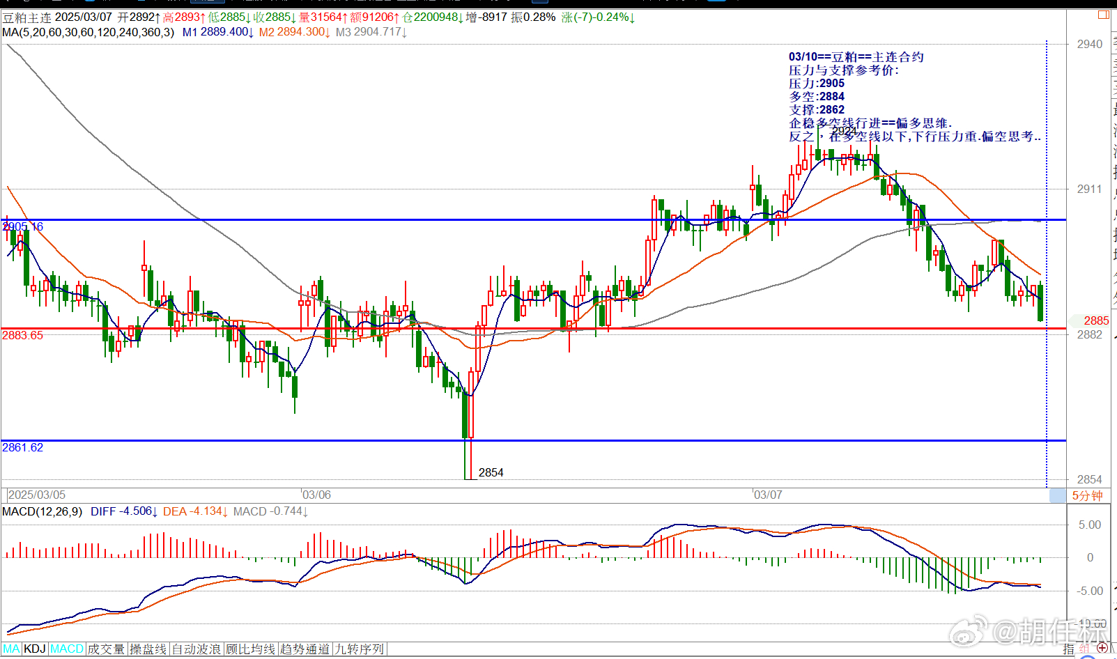Click the DIFF -4.506 value
This screenshot has height=659, width=1117.
pos(124,511)
